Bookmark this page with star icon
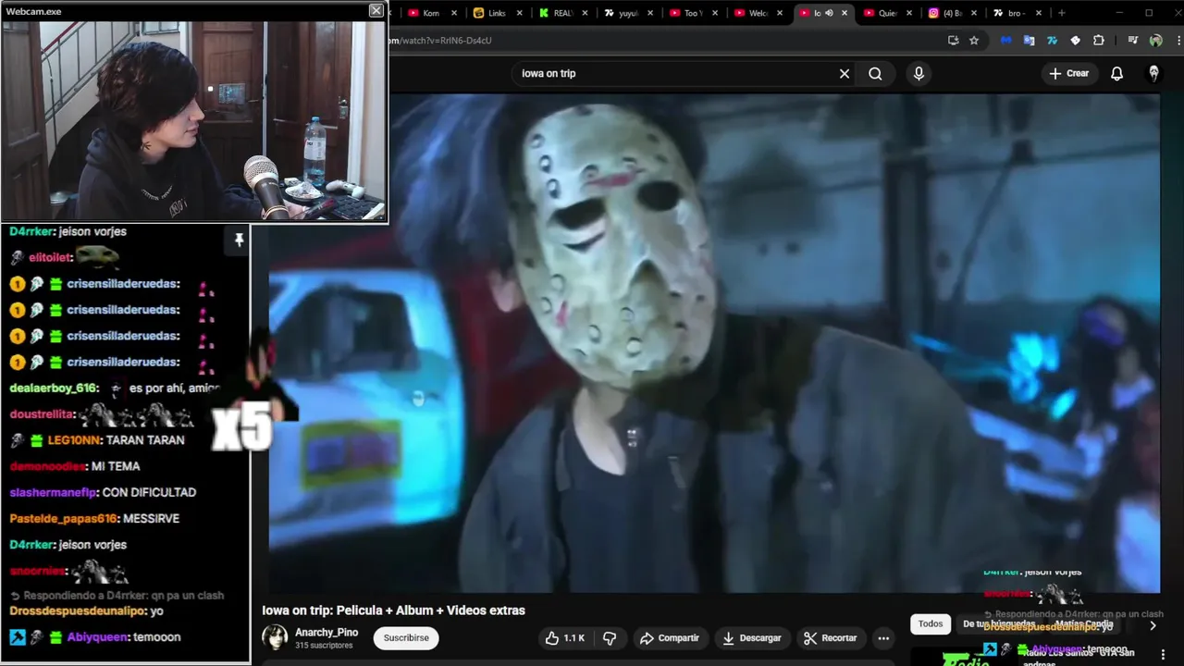This screenshot has width=1184, height=666. pyautogui.click(x=974, y=41)
